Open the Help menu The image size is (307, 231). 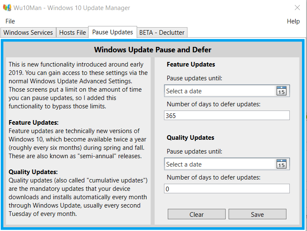click(x=293, y=21)
